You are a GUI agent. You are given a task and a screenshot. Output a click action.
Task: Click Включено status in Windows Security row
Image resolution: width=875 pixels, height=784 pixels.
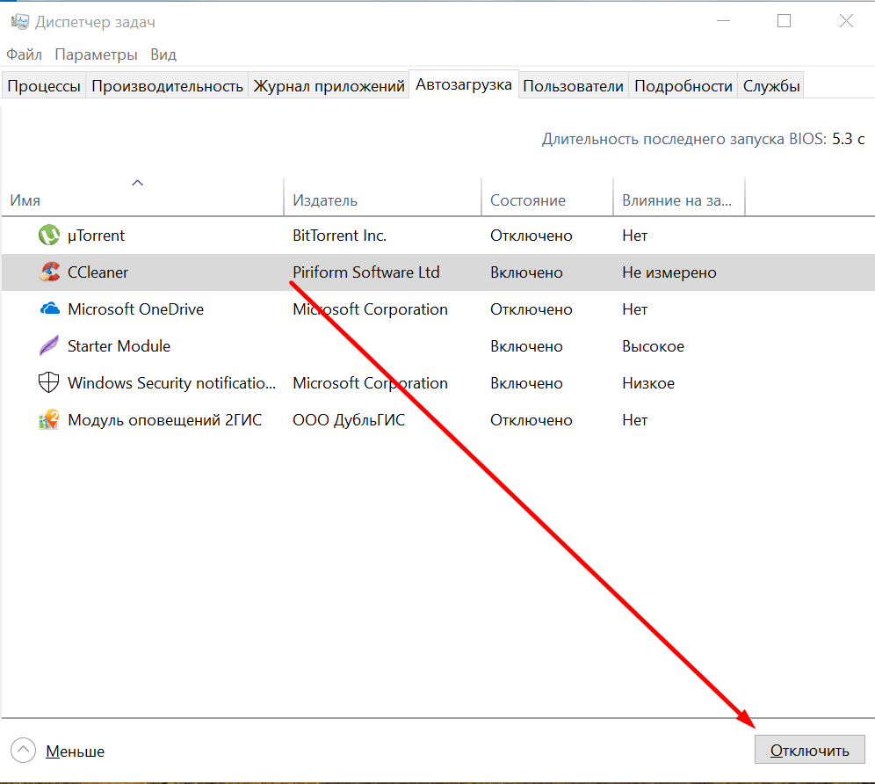click(x=526, y=382)
